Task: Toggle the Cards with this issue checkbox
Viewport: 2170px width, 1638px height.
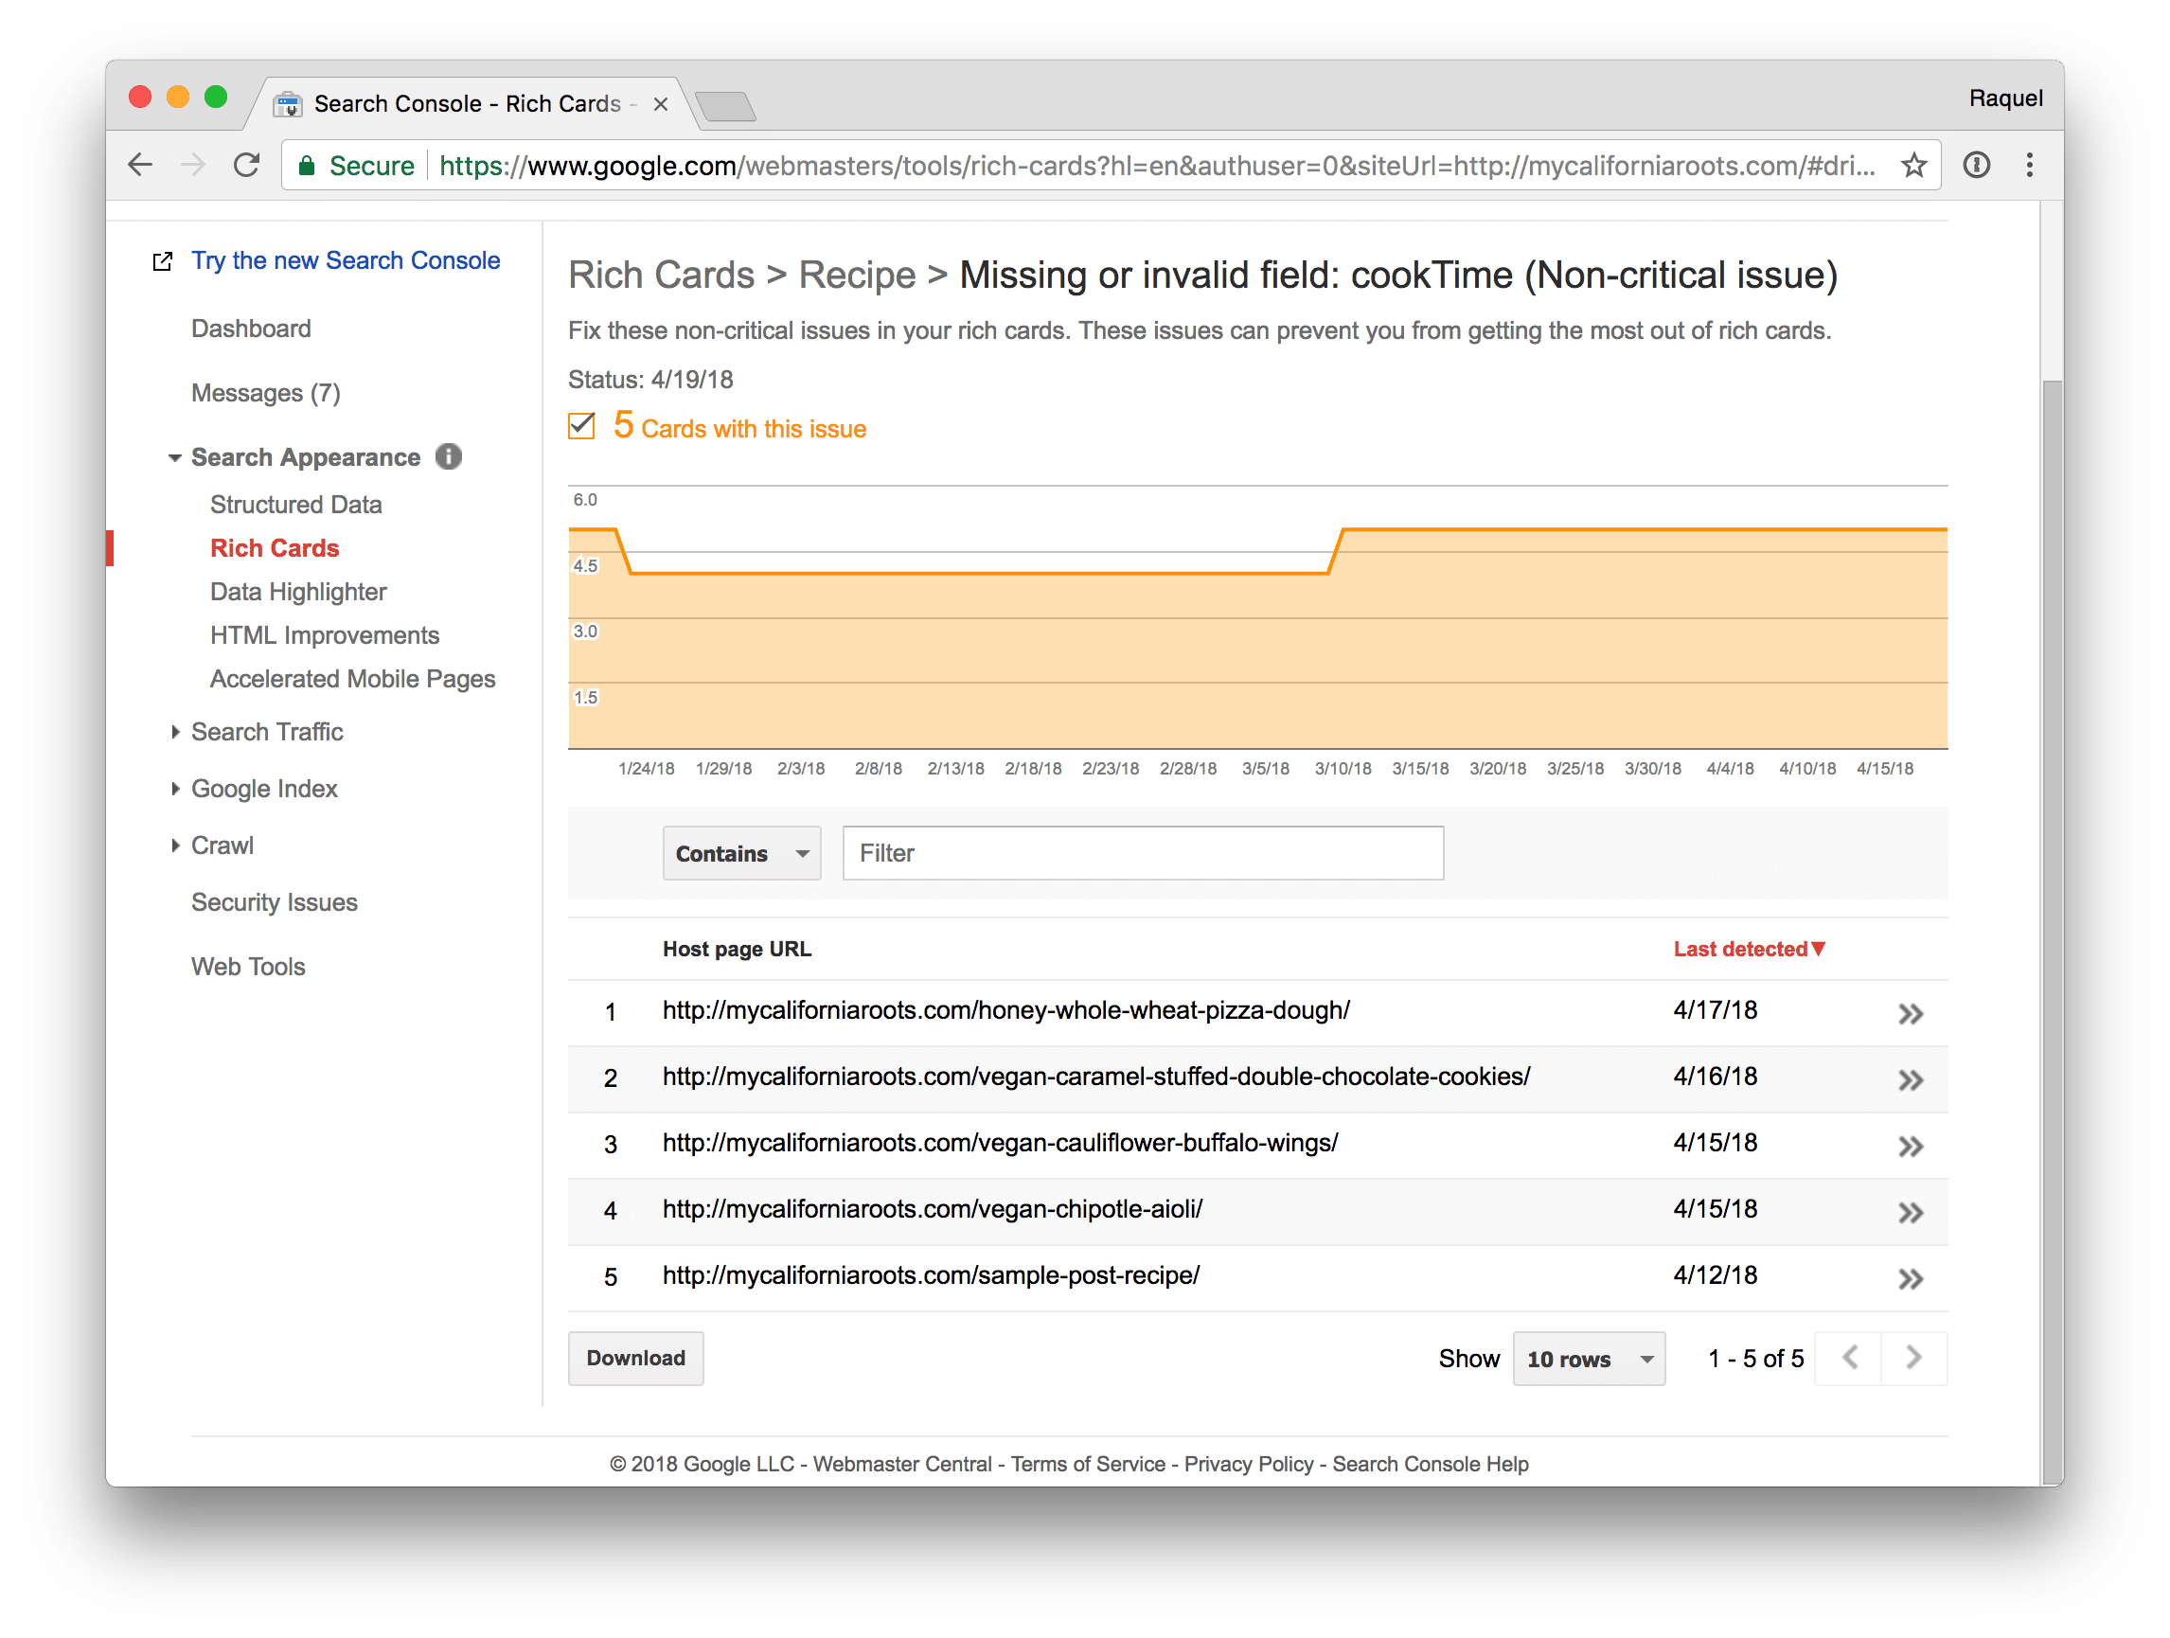Action: click(x=580, y=426)
